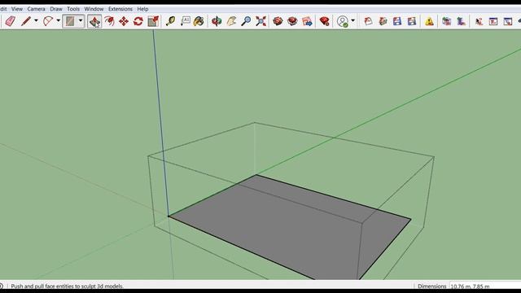The image size is (521, 293).
Task: Select the Line pencil tool
Action: 26,21
